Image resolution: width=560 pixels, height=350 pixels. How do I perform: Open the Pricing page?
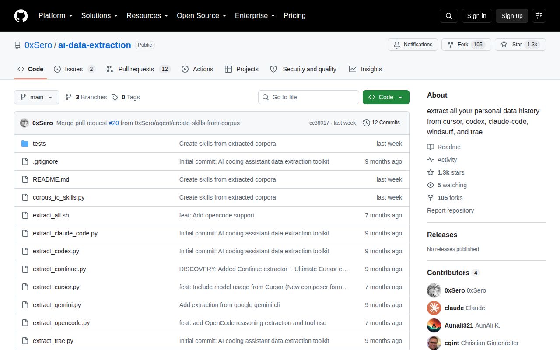[294, 16]
